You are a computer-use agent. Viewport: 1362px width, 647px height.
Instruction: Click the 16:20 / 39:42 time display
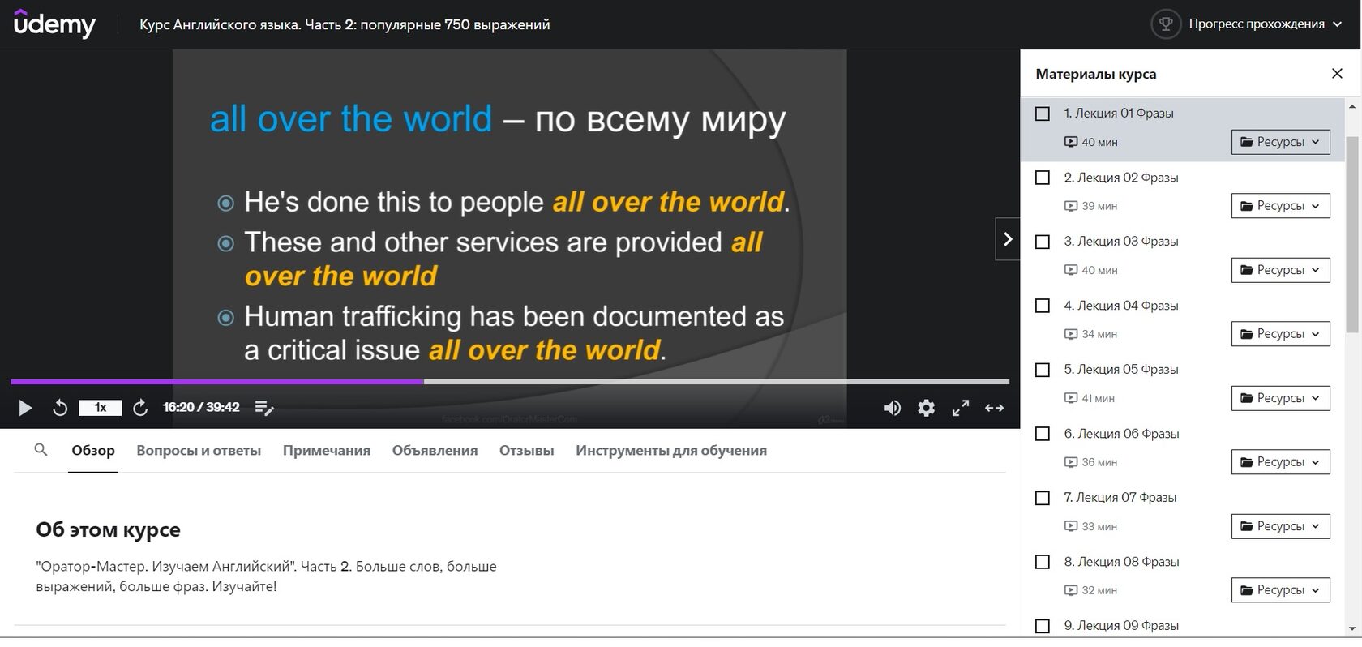click(201, 407)
